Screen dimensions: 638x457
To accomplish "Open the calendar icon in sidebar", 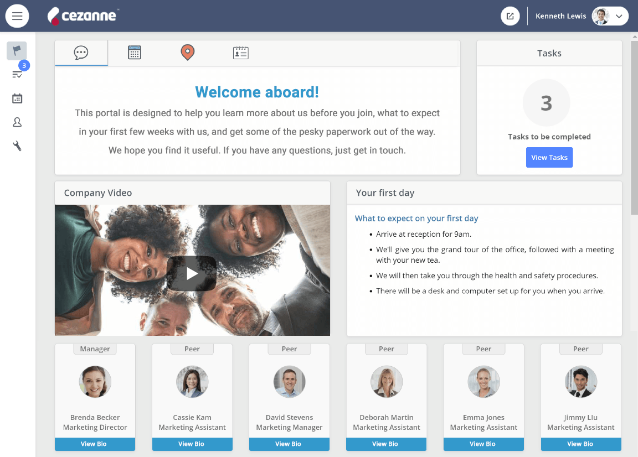I will point(17,98).
